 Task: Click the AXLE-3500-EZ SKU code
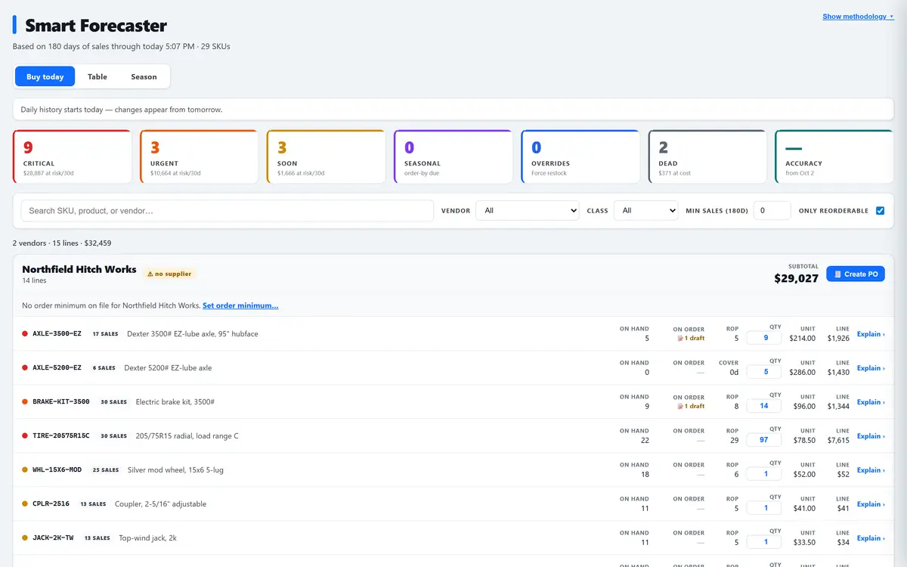point(57,333)
